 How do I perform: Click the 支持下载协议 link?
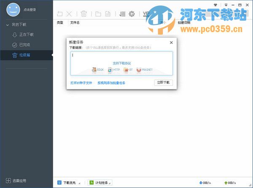(122, 63)
